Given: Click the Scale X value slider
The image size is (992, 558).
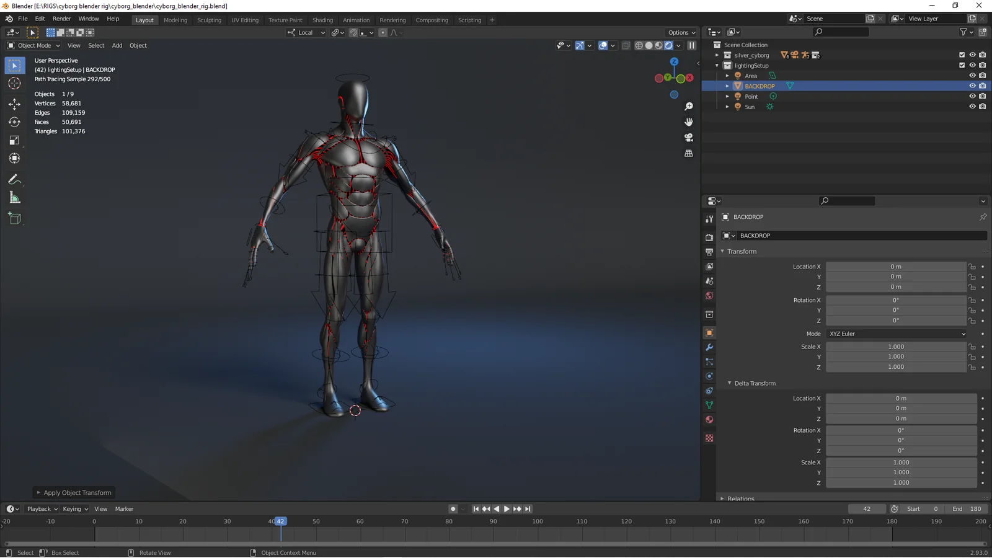Looking at the screenshot, I should click(896, 347).
